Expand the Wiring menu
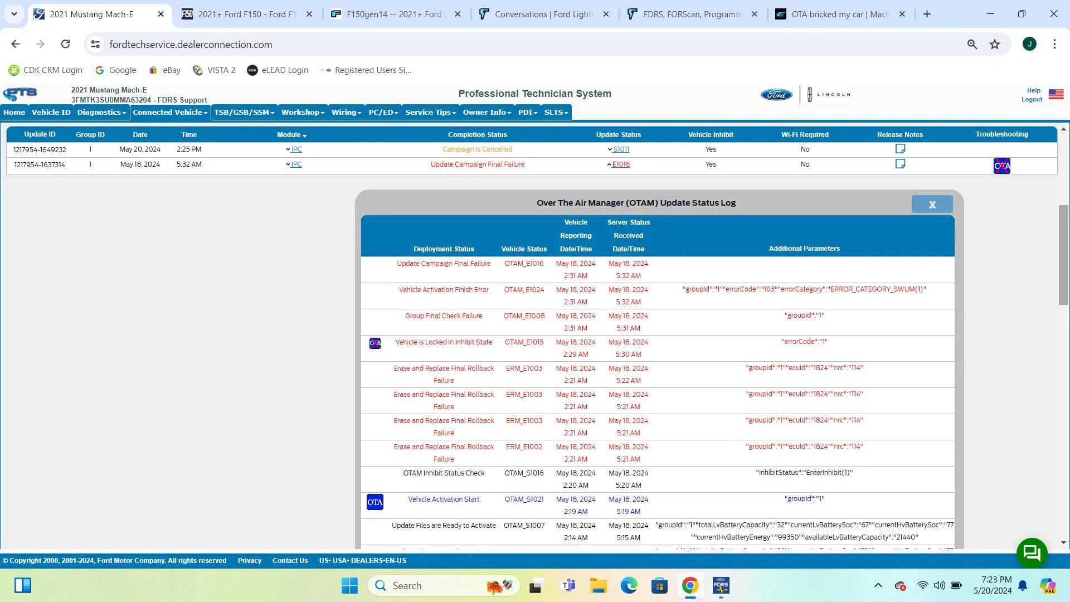 click(x=346, y=113)
